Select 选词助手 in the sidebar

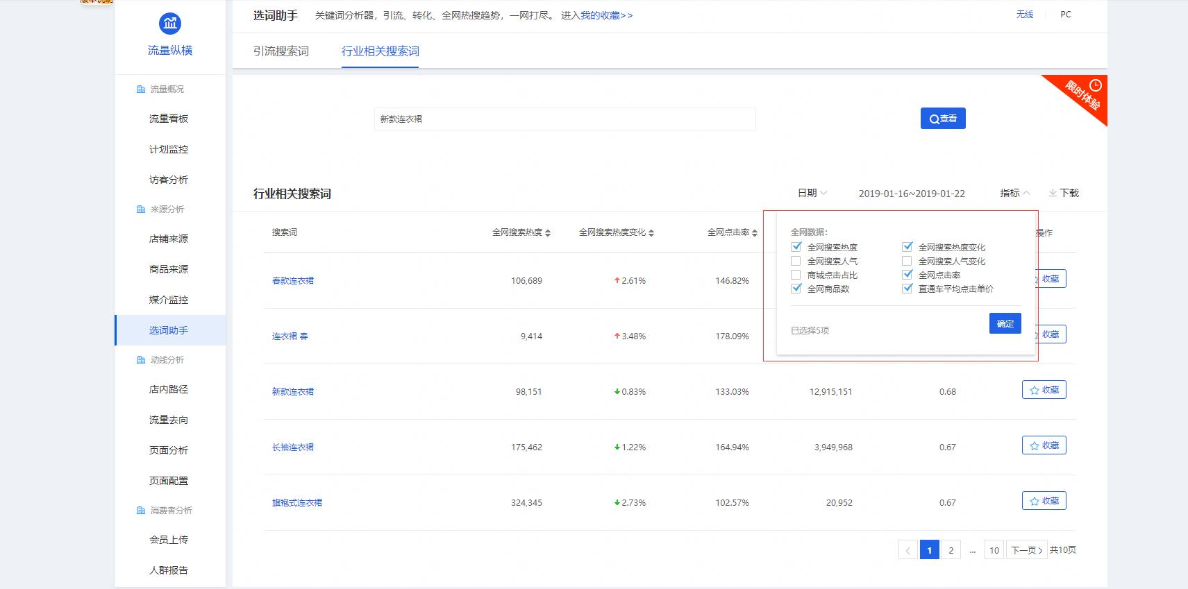coord(169,330)
